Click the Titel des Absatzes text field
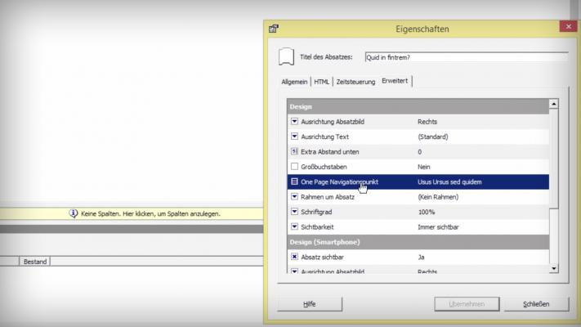The image size is (581, 327). 466,57
